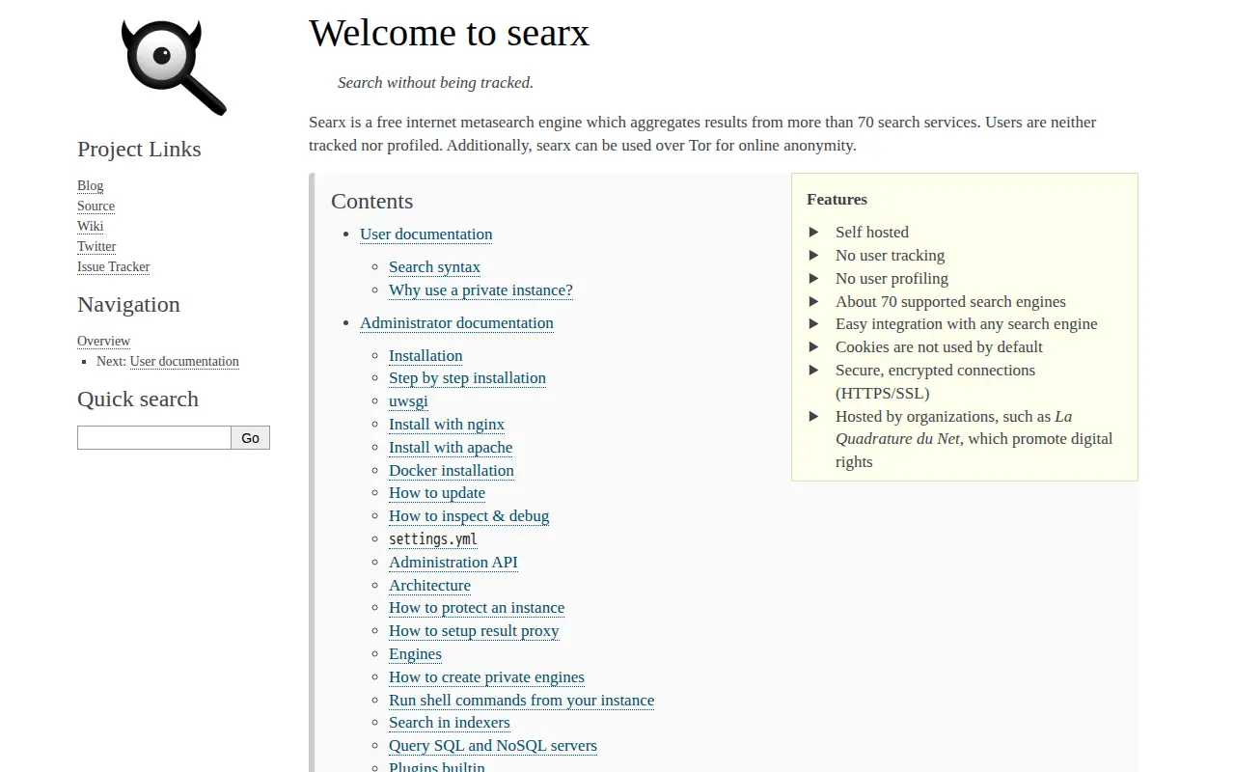Open How to inspect & debug

469,515
